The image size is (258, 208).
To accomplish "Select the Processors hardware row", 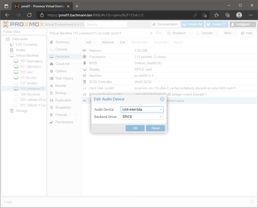I will point(169,57).
